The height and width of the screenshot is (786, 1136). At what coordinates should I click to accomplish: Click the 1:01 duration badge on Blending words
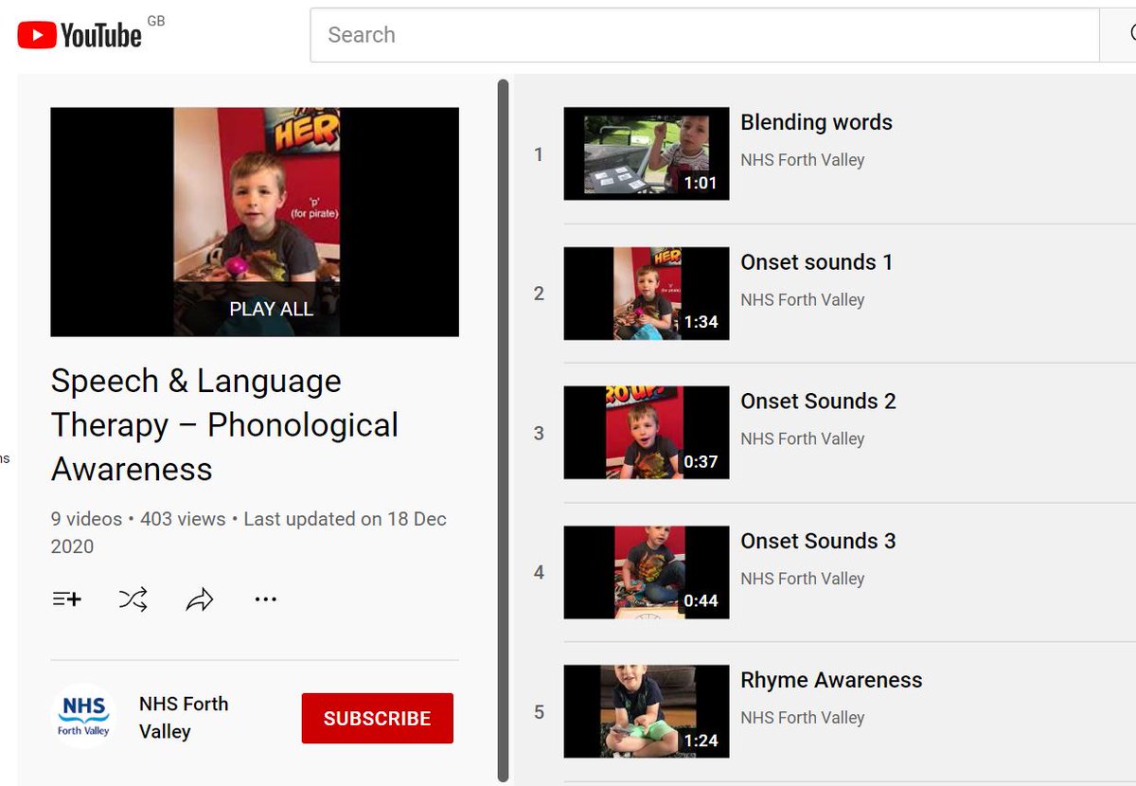pos(701,183)
